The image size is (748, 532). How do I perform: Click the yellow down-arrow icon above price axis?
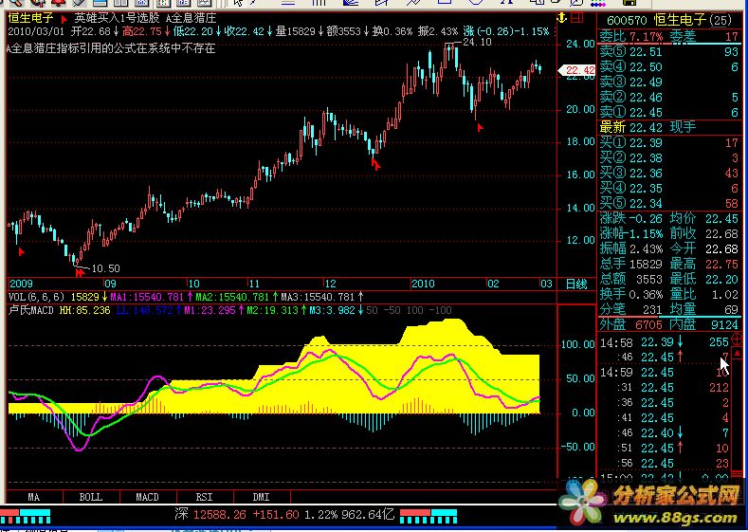[562, 18]
